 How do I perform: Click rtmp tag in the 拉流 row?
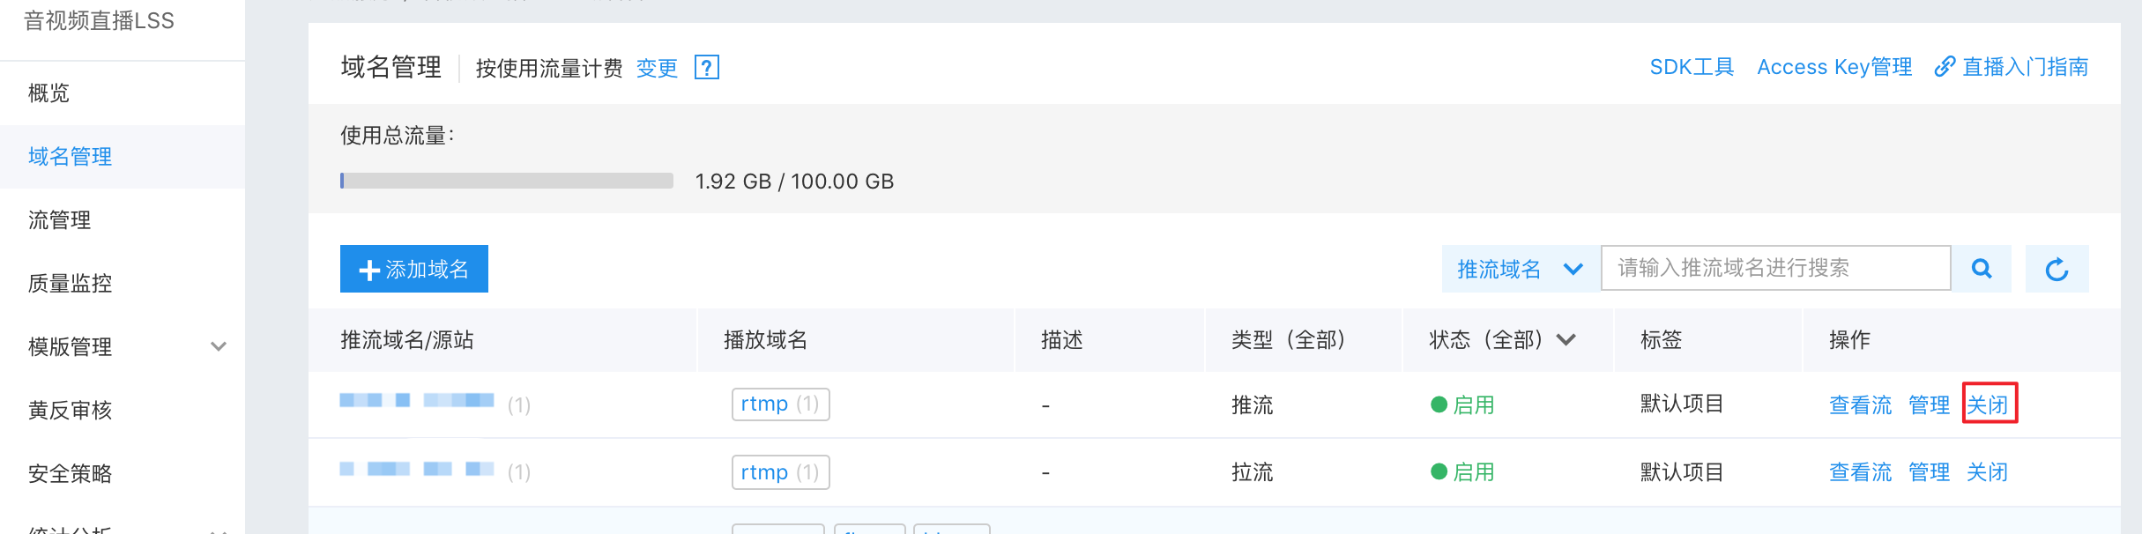781,471
